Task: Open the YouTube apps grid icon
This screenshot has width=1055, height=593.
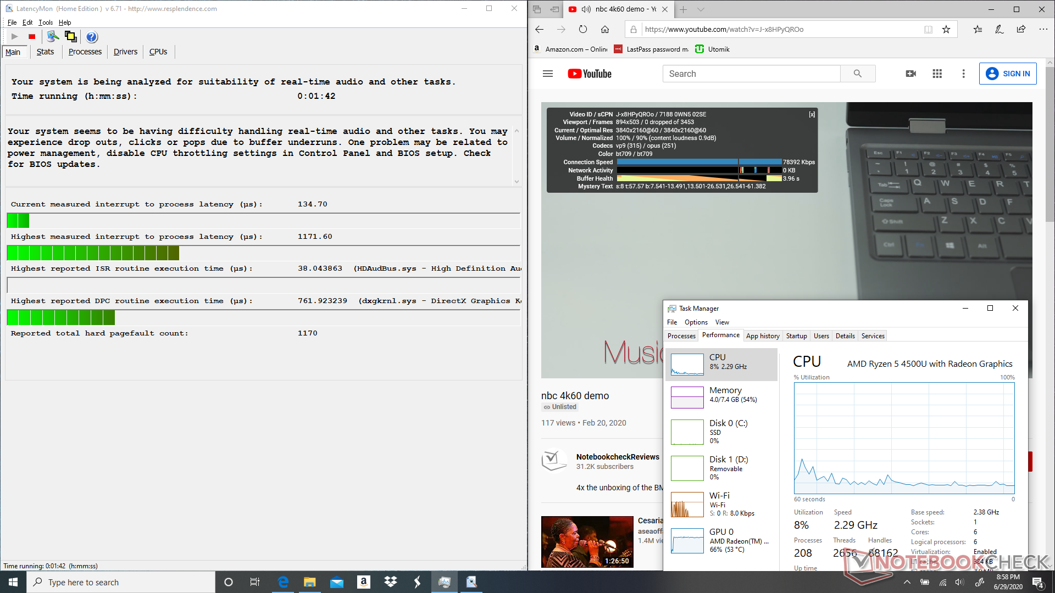Action: coord(937,74)
